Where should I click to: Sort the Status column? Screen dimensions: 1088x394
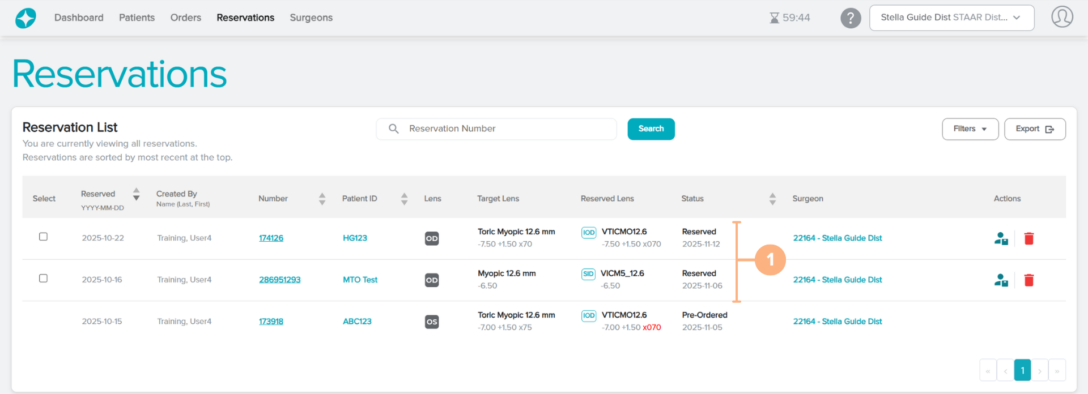[x=772, y=199]
